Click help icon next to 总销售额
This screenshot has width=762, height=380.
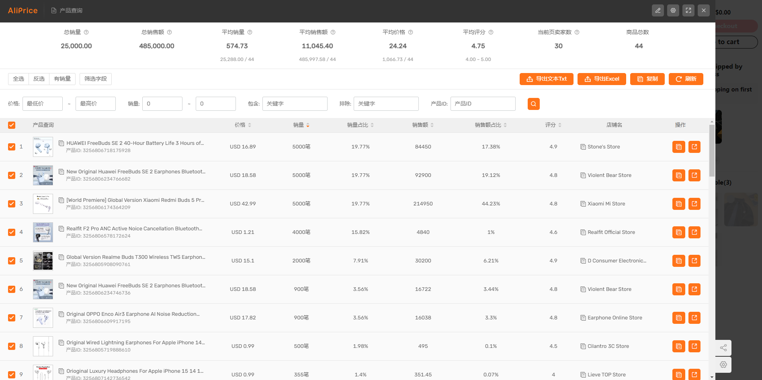[x=169, y=32]
